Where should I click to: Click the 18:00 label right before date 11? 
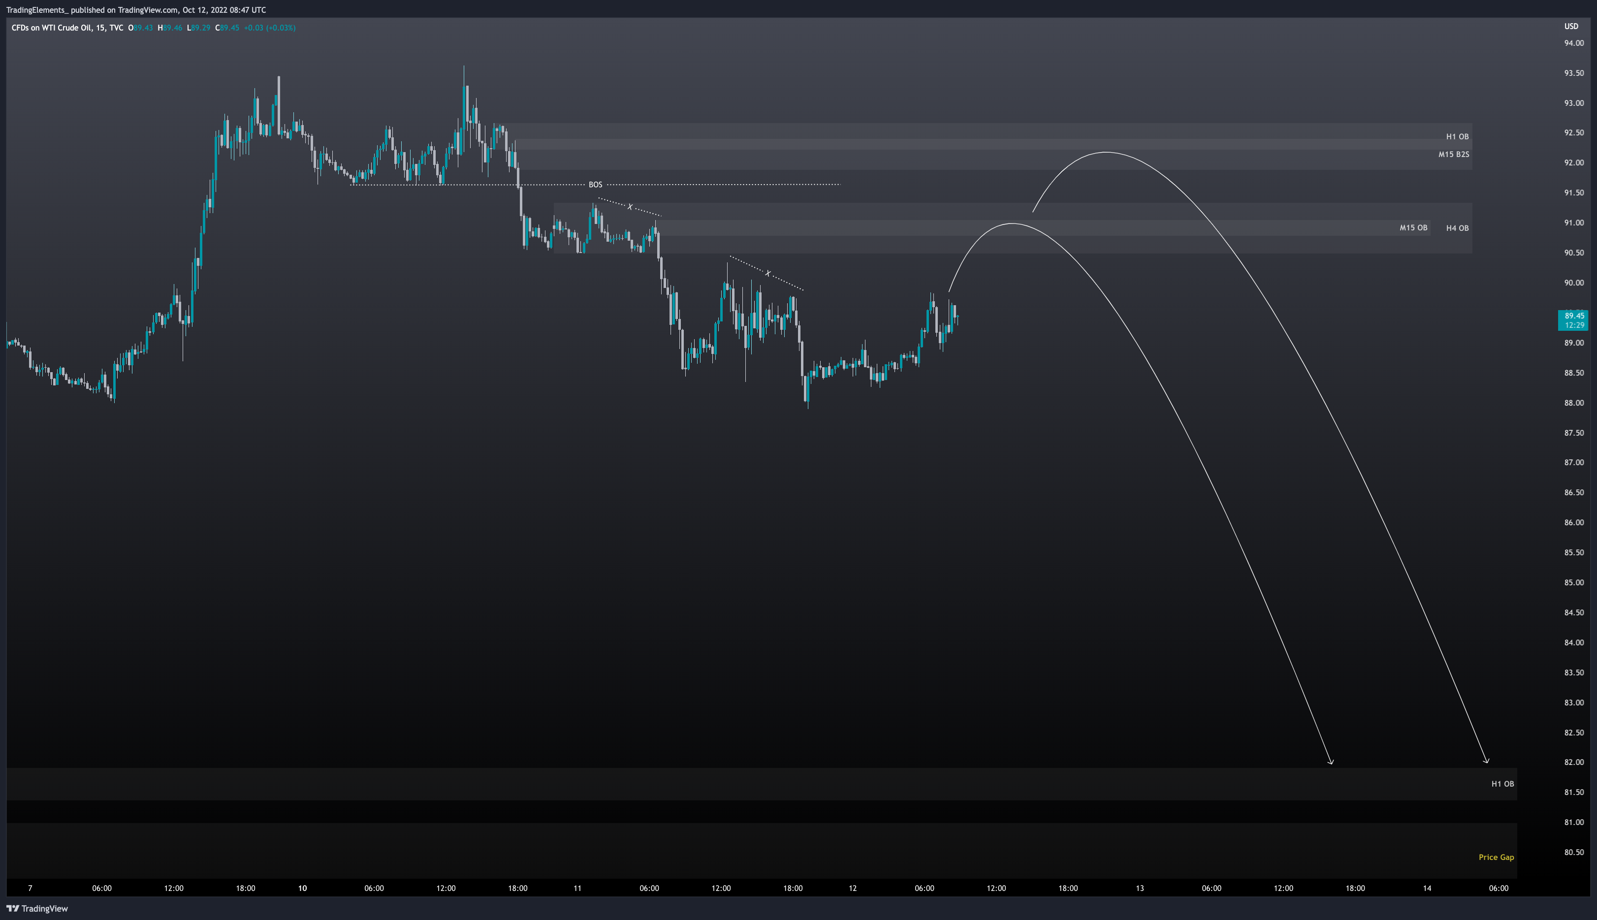518,888
